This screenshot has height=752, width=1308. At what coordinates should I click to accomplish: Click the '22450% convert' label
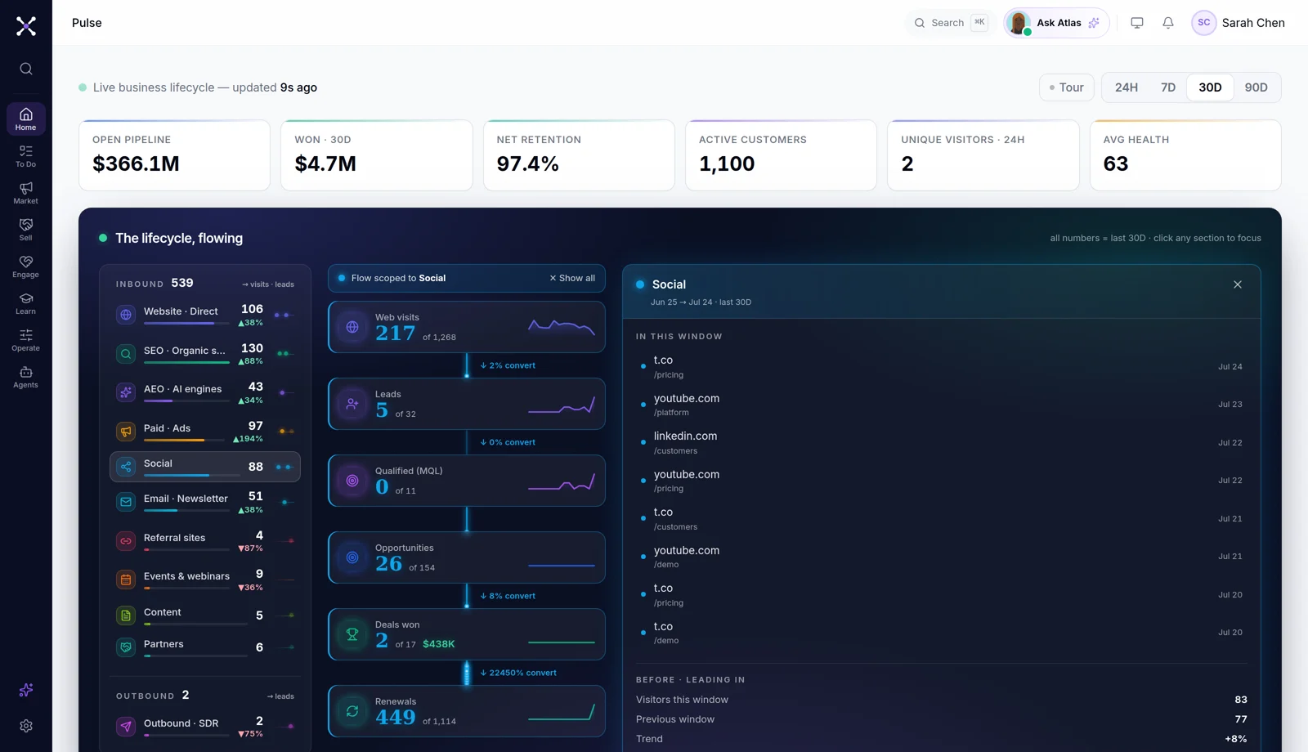(x=518, y=673)
